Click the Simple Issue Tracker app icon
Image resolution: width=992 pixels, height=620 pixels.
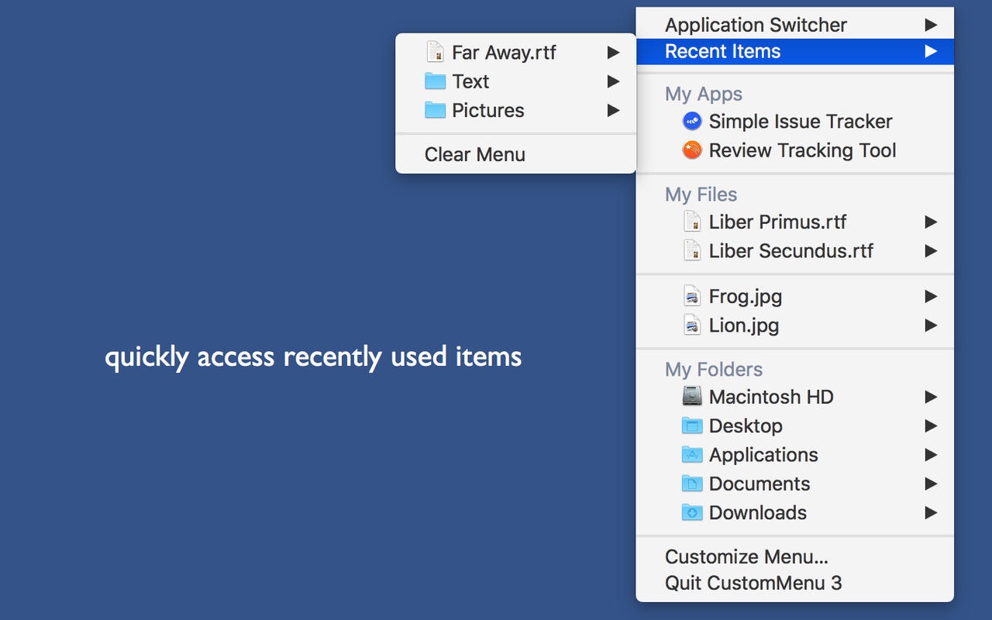(692, 121)
